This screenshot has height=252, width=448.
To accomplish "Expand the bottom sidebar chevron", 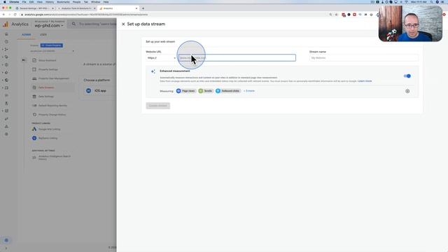I will 6,248.
